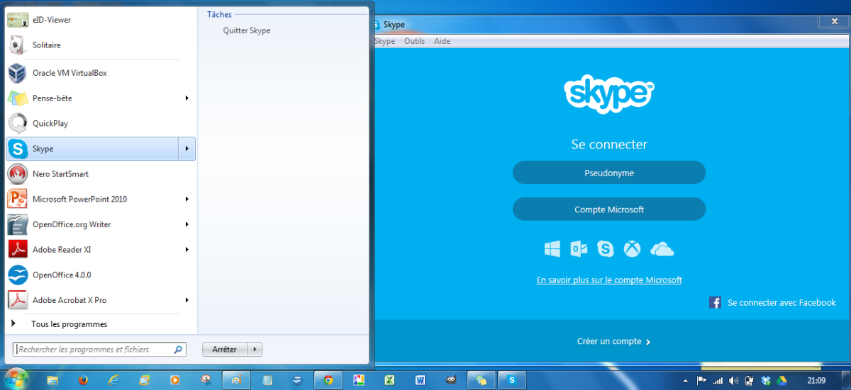Click the Facebook logo icon in Skype
Image resolution: width=851 pixels, height=390 pixels.
coord(716,302)
